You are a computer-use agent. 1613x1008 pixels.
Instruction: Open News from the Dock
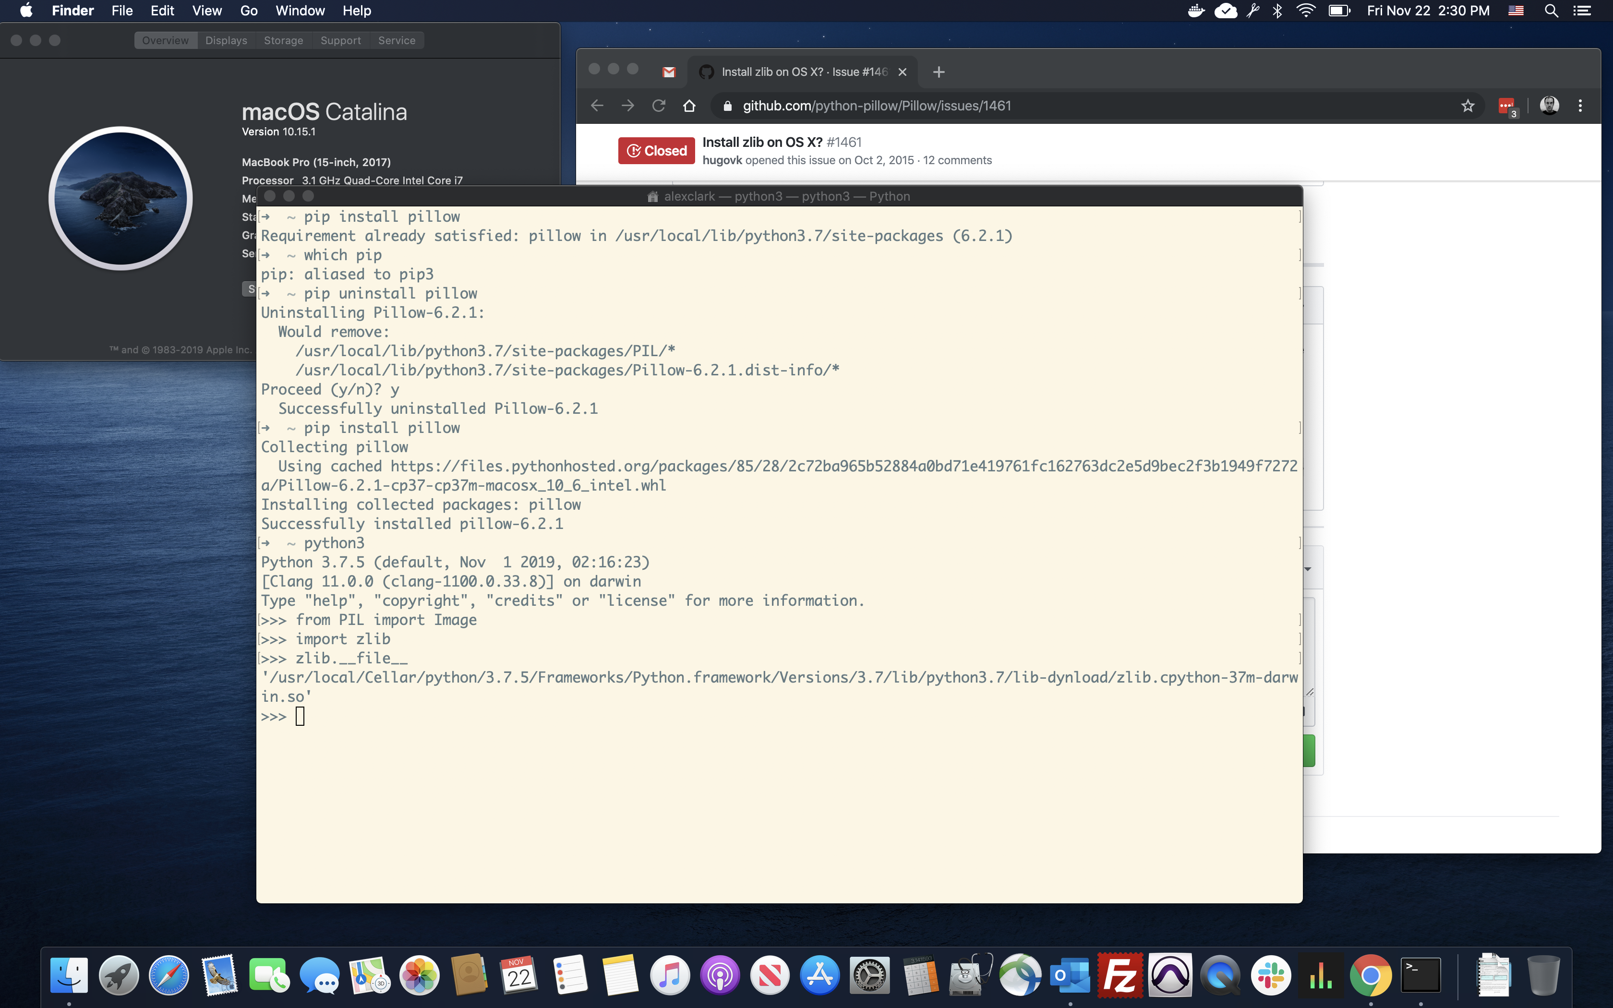pyautogui.click(x=770, y=975)
